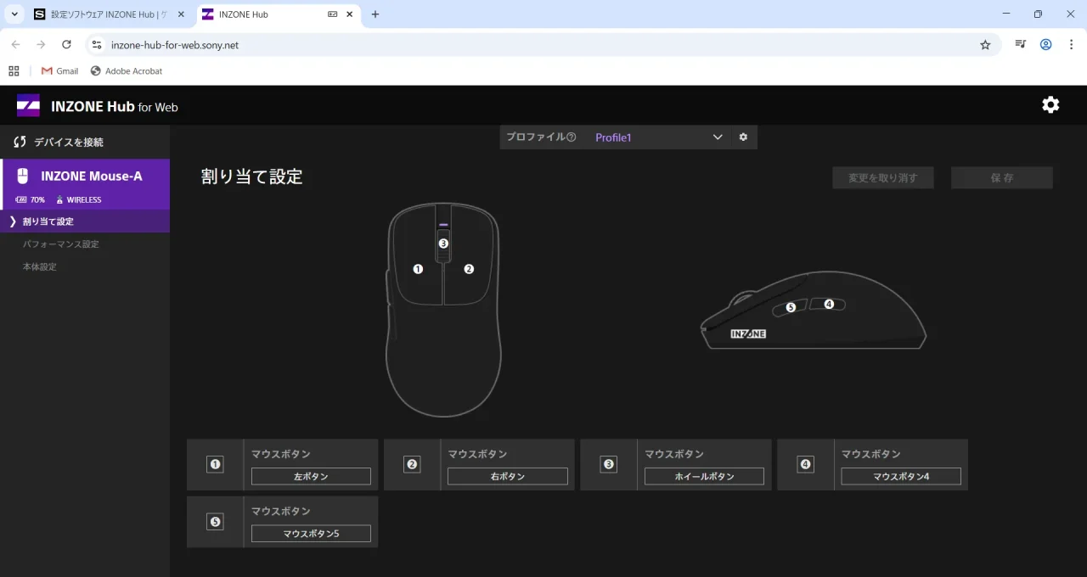Viewport: 1087px width, 577px height.
Task: Click number 4 icon in assignment card
Action: point(805,464)
